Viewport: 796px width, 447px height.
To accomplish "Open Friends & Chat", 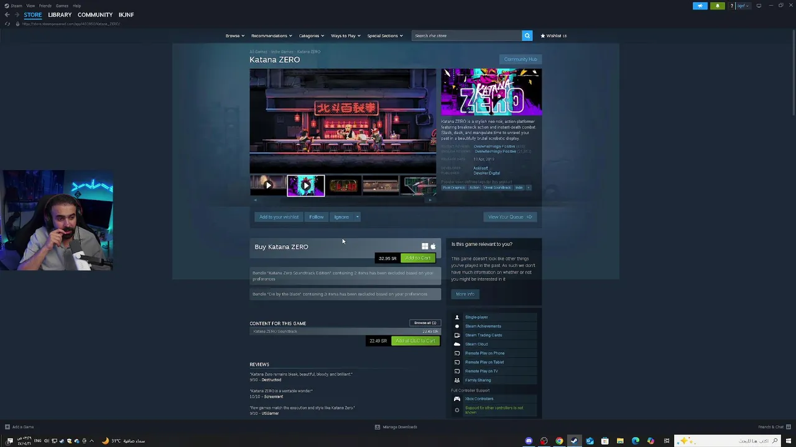I will tap(774, 427).
